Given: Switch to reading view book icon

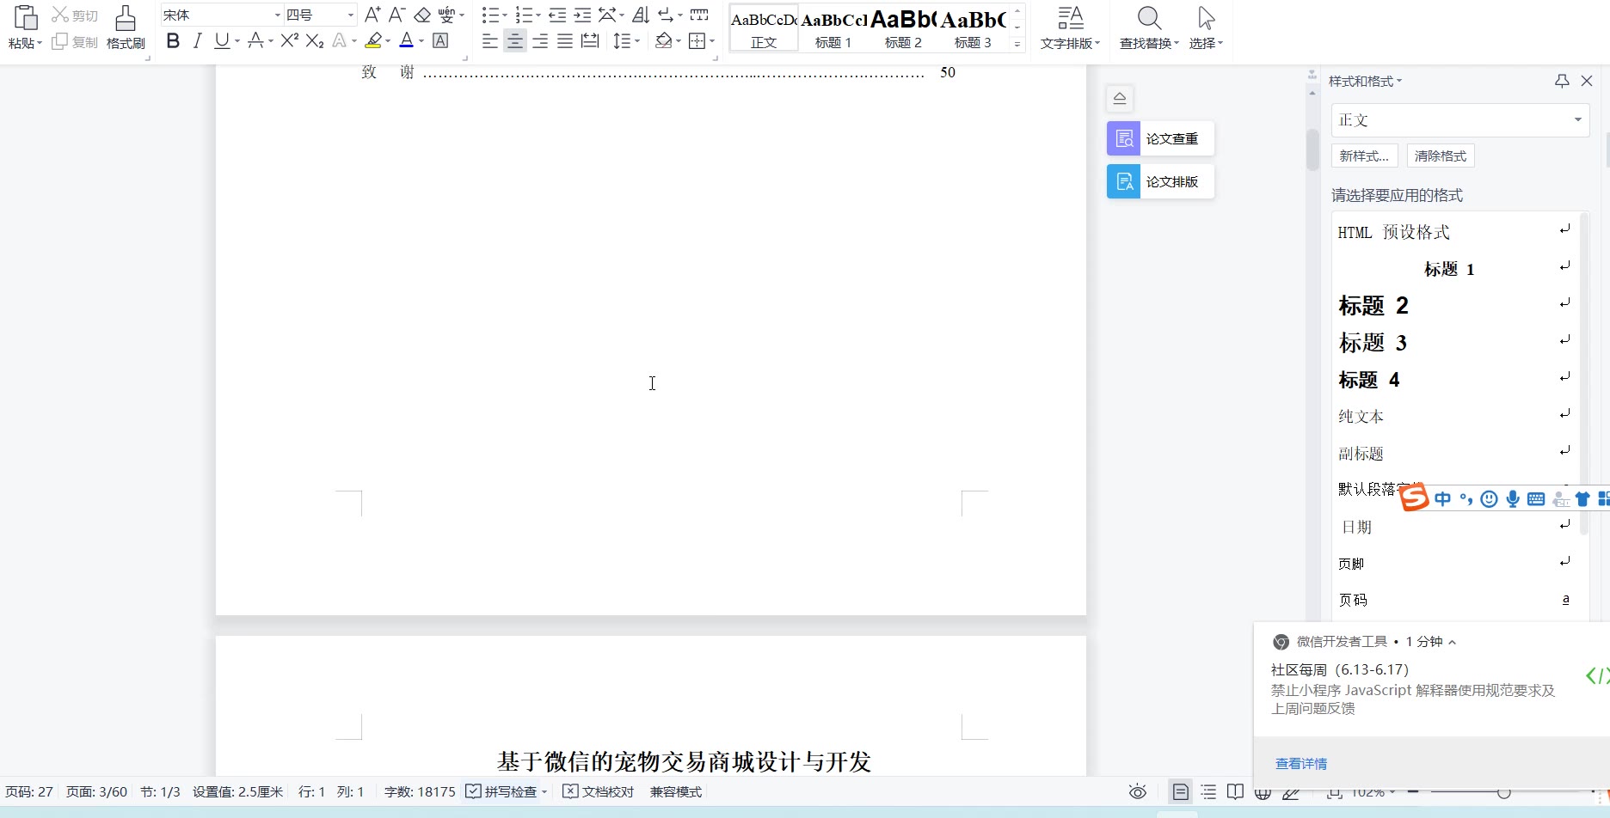Looking at the screenshot, I should [1235, 791].
